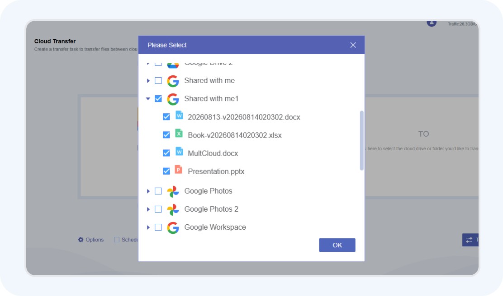
Task: Open Options via the gear icon
Action: (x=81, y=240)
